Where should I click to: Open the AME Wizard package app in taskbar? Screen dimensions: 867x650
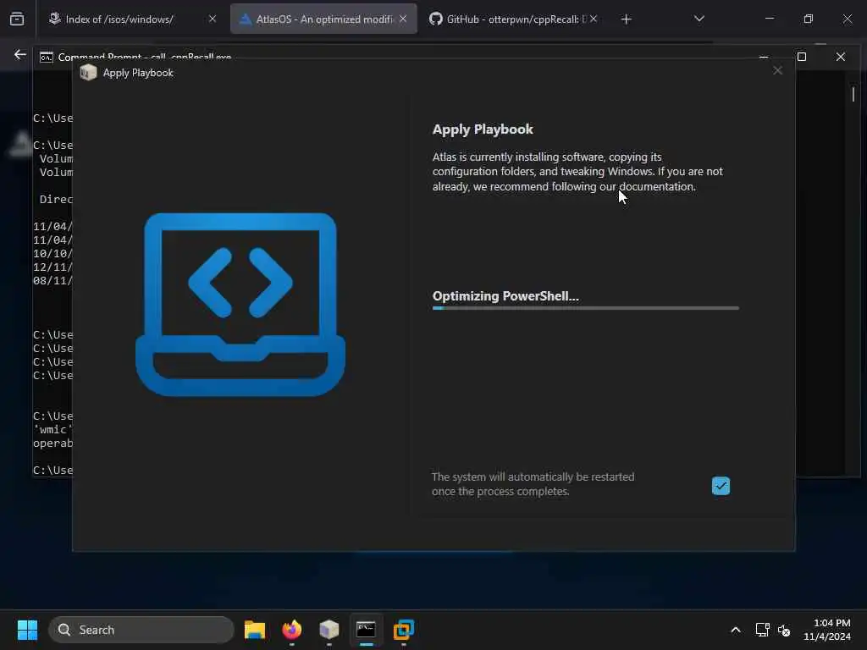pyautogui.click(x=329, y=630)
